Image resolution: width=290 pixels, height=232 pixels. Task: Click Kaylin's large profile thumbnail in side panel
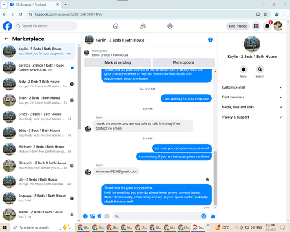pyautogui.click(x=252, y=44)
